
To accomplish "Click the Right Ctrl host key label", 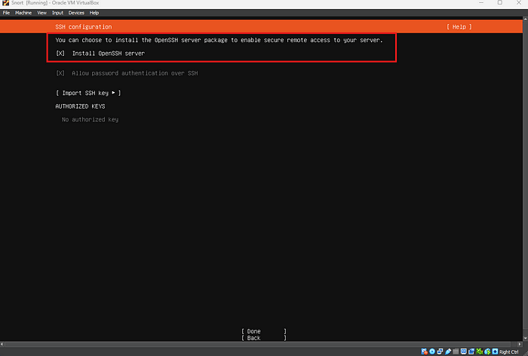I will (509, 352).
